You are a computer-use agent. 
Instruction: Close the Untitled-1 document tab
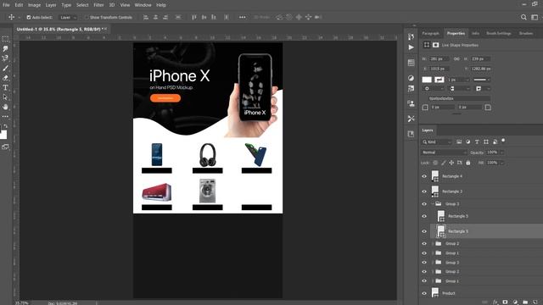pos(105,29)
